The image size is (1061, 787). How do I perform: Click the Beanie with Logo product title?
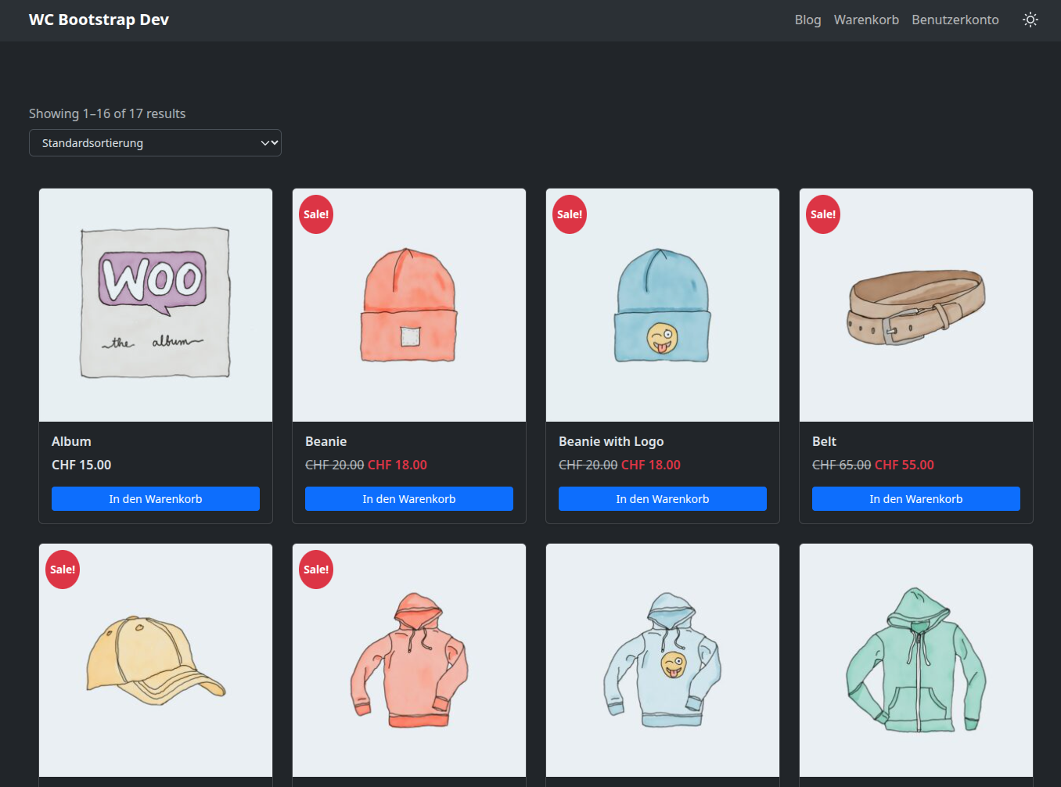click(611, 441)
